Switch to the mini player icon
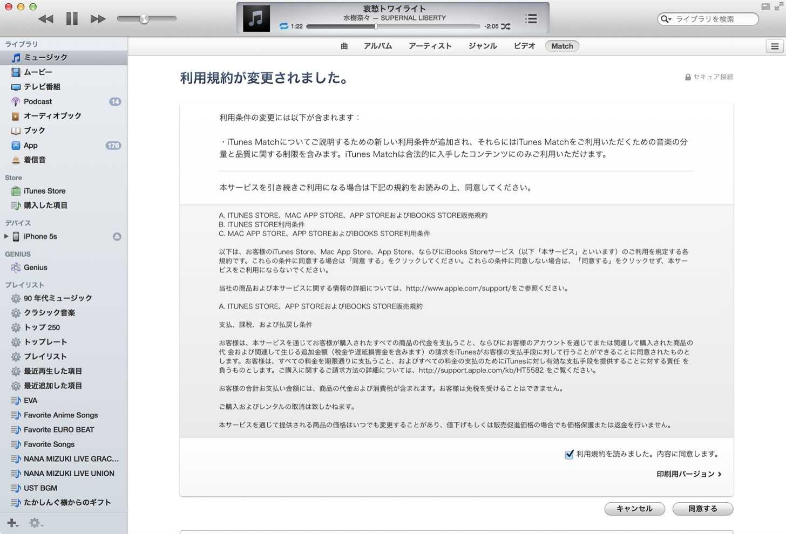Screen dimensions: 786x534 pos(765,6)
